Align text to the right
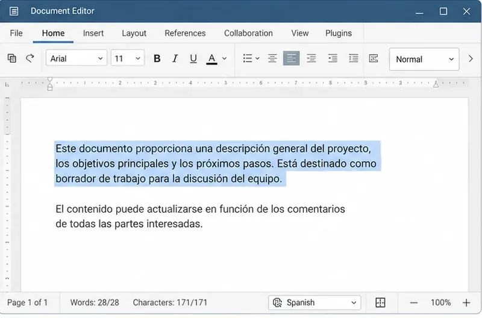The height and width of the screenshot is (318, 482). 311,58
